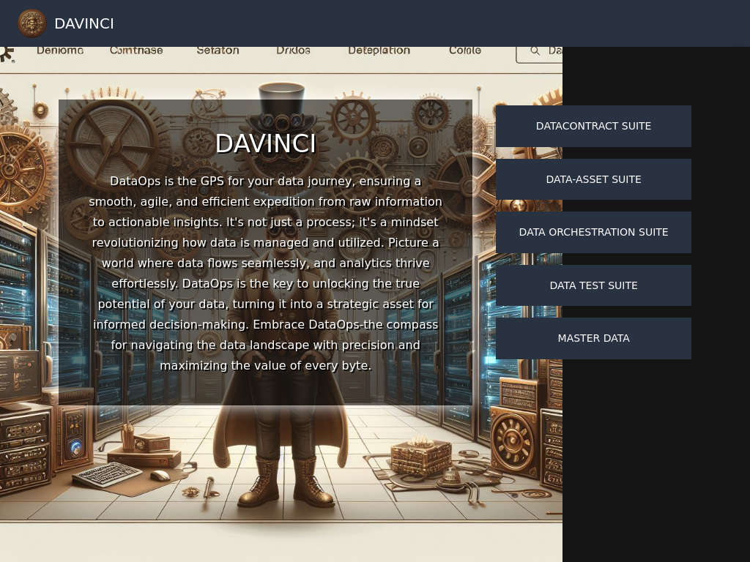Select the Comtnase item in banner navigation
The height and width of the screenshot is (562, 750).
coord(136,50)
